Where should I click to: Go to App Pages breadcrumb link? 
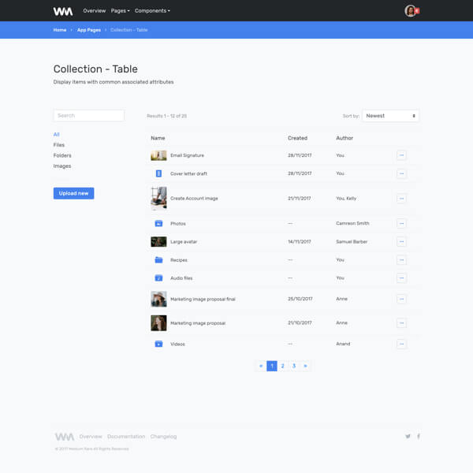89,30
